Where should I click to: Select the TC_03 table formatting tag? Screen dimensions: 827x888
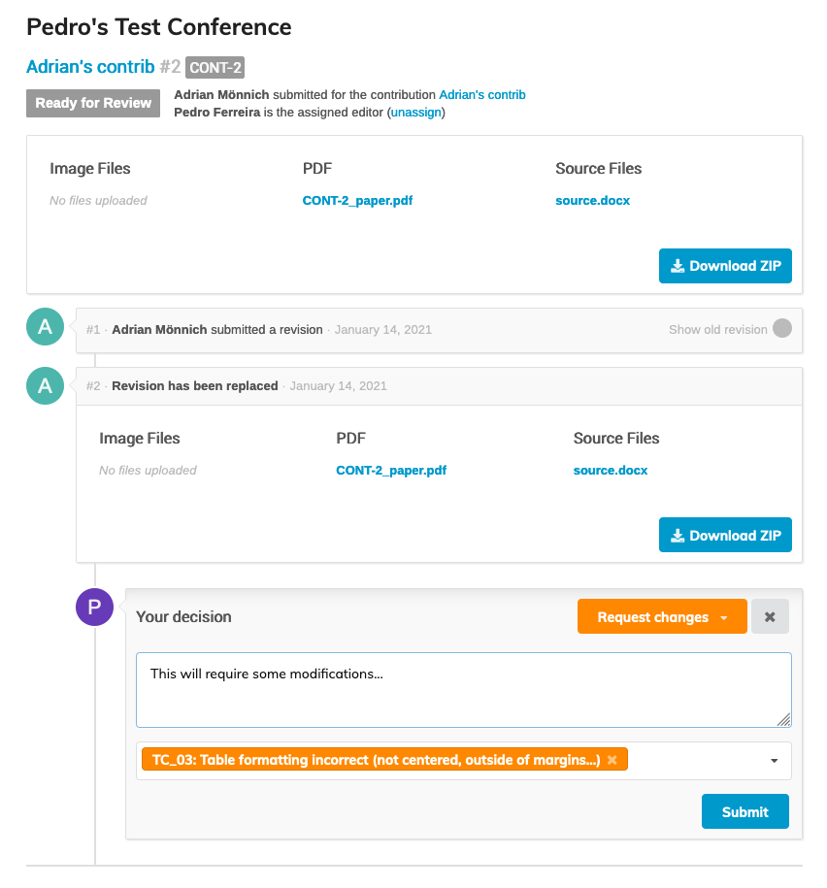click(x=376, y=760)
